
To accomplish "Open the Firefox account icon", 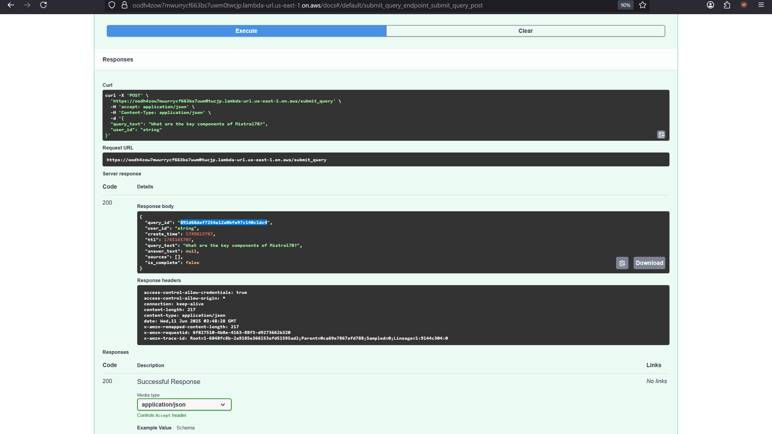I will coord(710,5).
